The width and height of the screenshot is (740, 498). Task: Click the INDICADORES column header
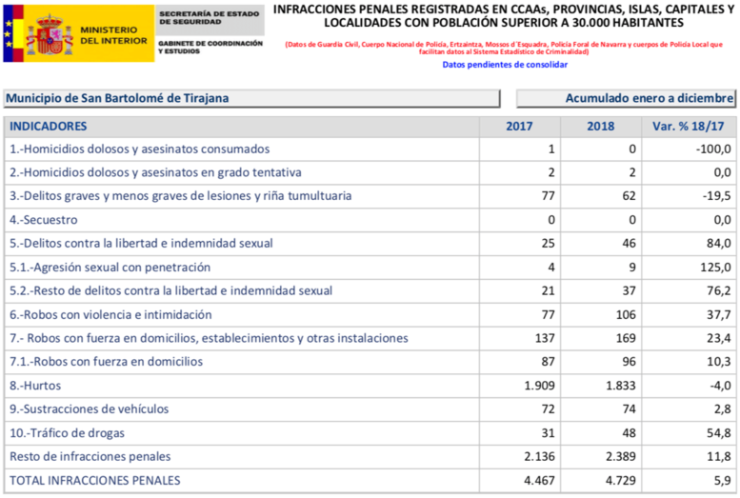point(49,126)
